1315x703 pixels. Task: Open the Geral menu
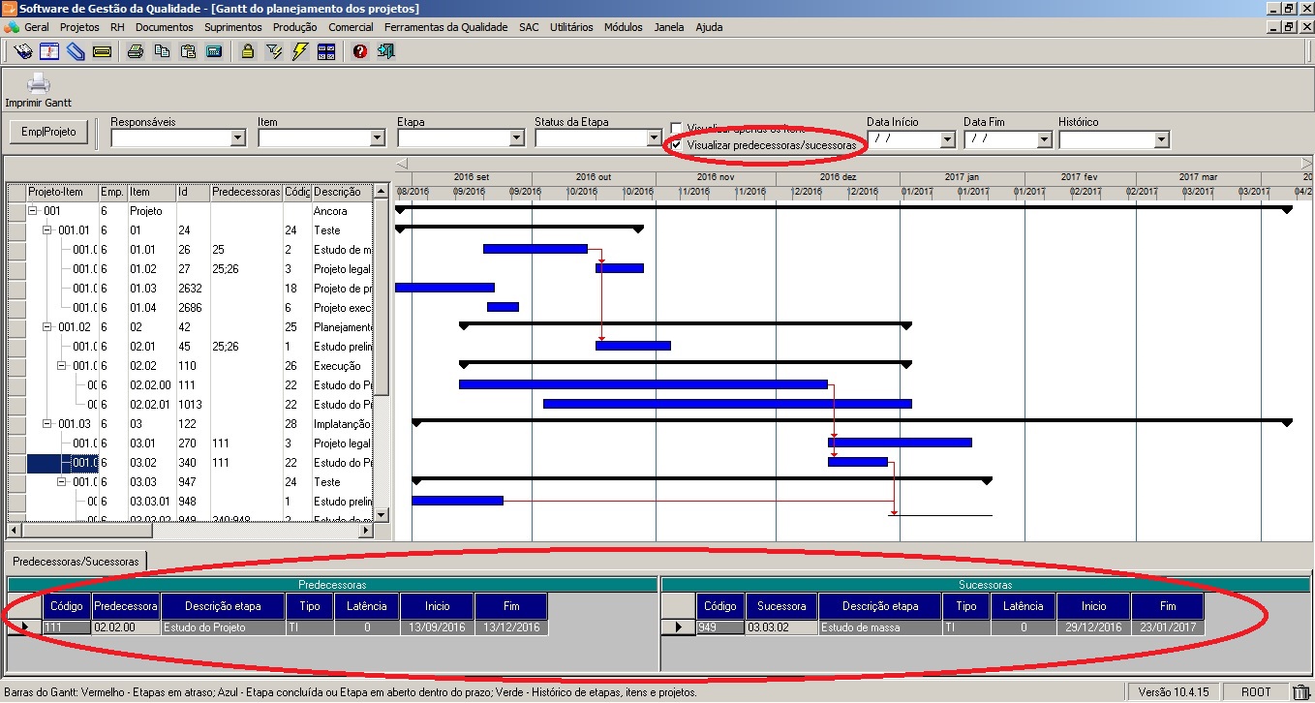tap(37, 27)
